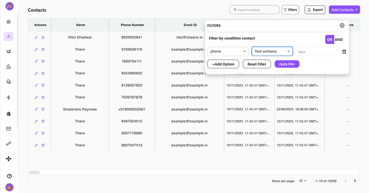Go to the previous page of contacts

(345, 181)
